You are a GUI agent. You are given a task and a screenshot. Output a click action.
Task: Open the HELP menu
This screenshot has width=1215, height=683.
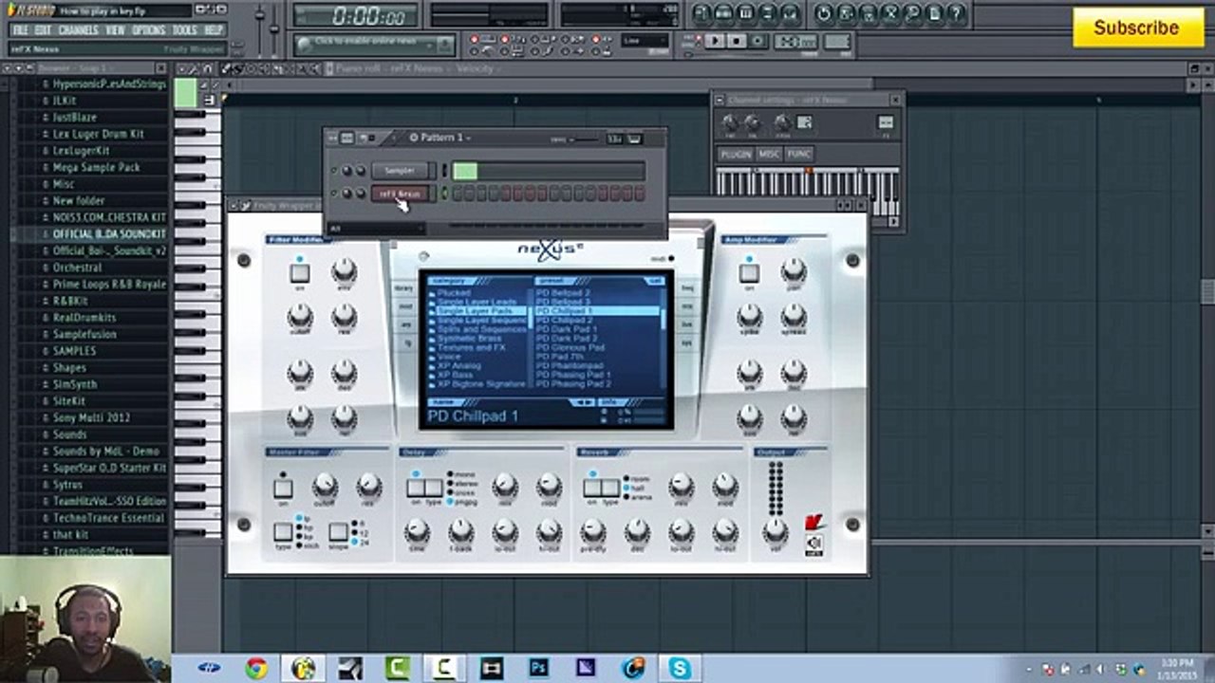(214, 30)
